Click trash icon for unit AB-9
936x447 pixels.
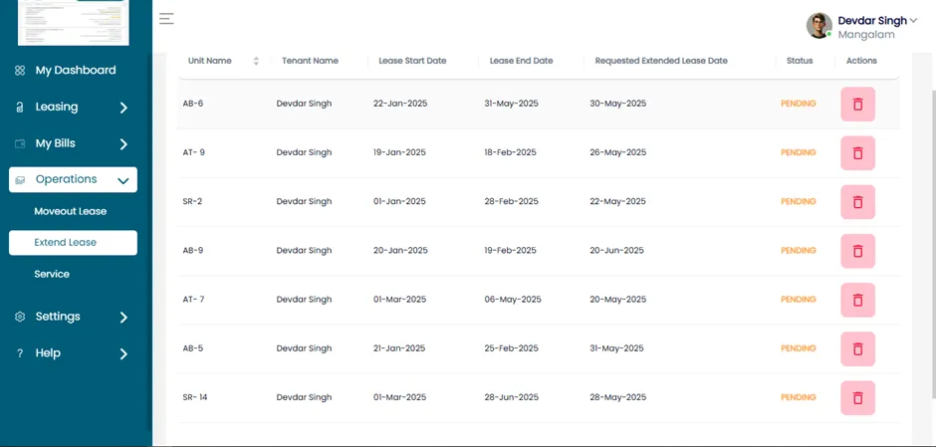click(857, 251)
